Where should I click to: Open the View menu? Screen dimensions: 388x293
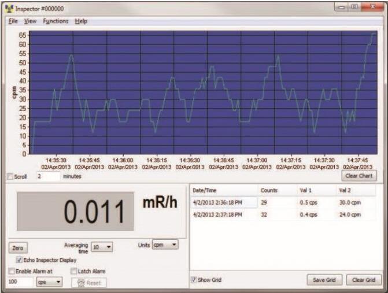30,21
